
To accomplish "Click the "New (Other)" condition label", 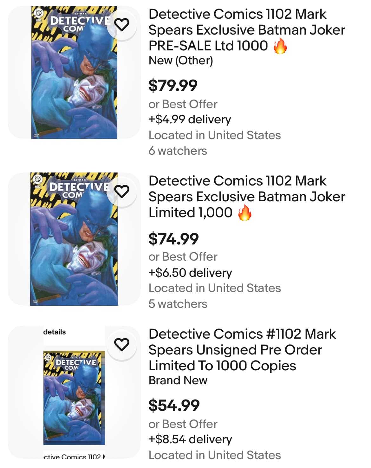I will 181,60.
